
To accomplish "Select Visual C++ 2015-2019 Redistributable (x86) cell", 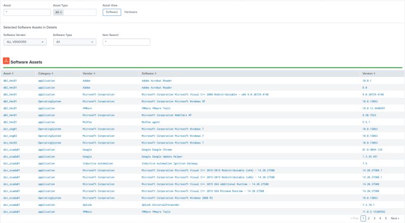I will [208, 177].
